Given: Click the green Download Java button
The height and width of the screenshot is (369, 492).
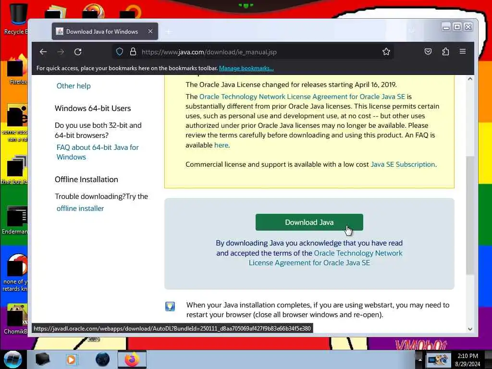Looking at the screenshot, I should pyautogui.click(x=309, y=222).
